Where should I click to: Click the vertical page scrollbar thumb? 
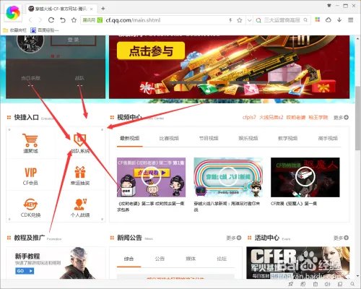click(x=357, y=118)
